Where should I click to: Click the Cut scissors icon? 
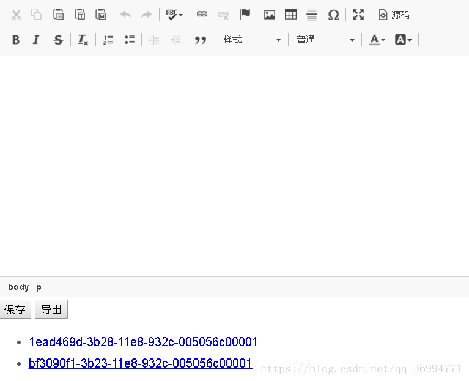point(16,15)
